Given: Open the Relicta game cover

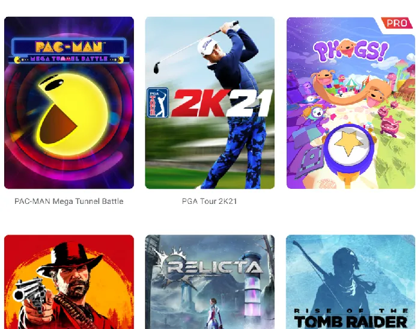Looking at the screenshot, I should [x=210, y=282].
